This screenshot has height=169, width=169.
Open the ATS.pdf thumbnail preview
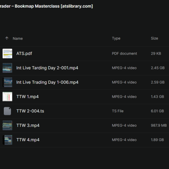(x=7, y=54)
